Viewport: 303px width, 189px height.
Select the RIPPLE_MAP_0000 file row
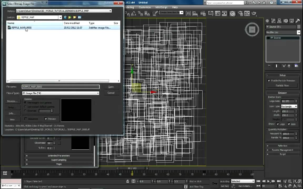[x=63, y=28]
